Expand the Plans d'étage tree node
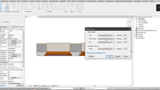The image size is (160, 90). (137, 21)
